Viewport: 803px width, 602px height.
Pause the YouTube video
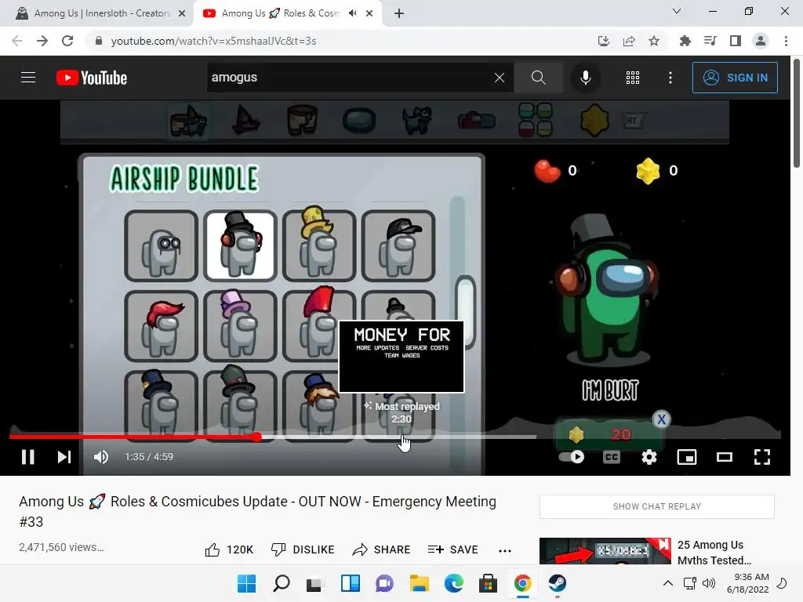(27, 457)
